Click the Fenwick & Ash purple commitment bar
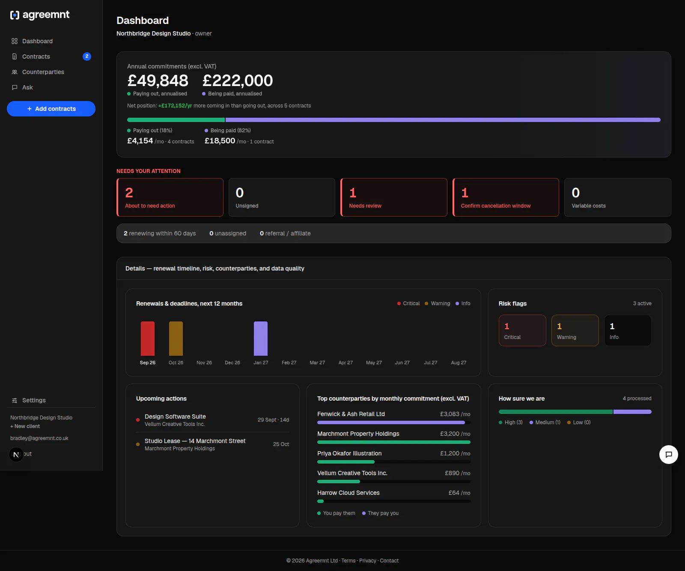Viewport: 685px width, 571px height. point(391,422)
